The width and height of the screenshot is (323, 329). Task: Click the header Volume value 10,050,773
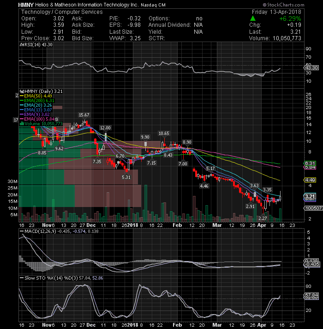(287, 38)
